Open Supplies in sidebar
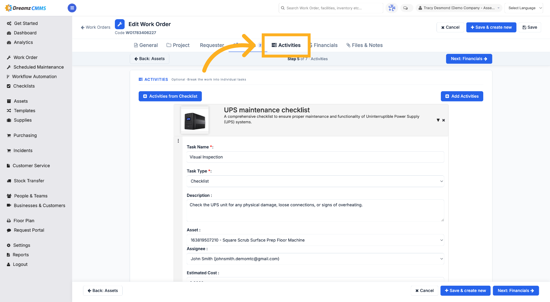Screen dimensions: 550x302 19,120
